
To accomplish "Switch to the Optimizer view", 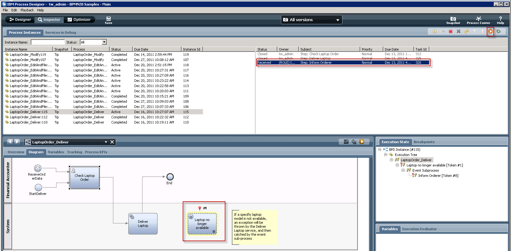I will pos(79,20).
